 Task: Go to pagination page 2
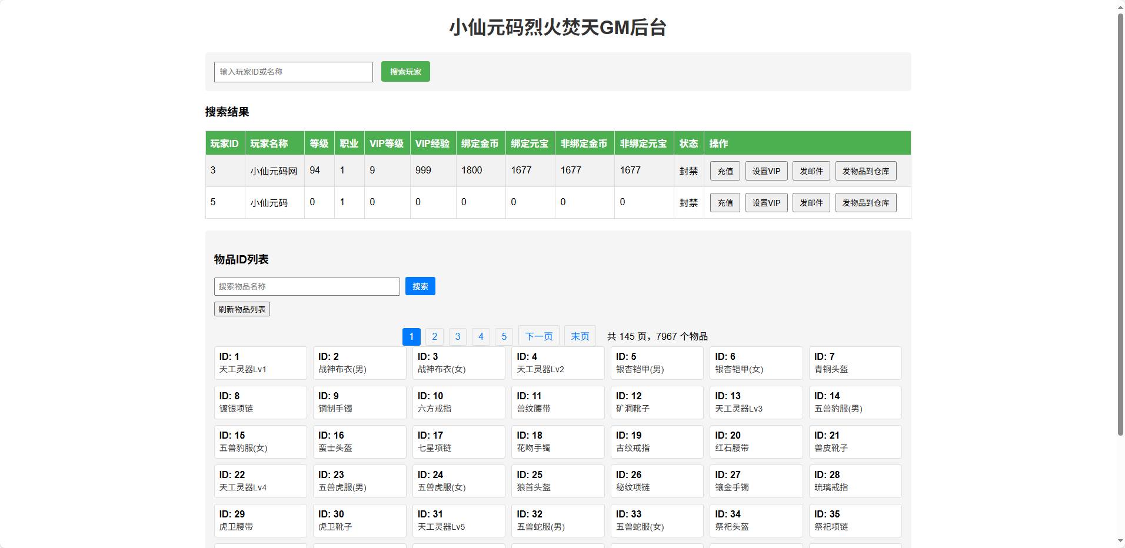pos(434,336)
